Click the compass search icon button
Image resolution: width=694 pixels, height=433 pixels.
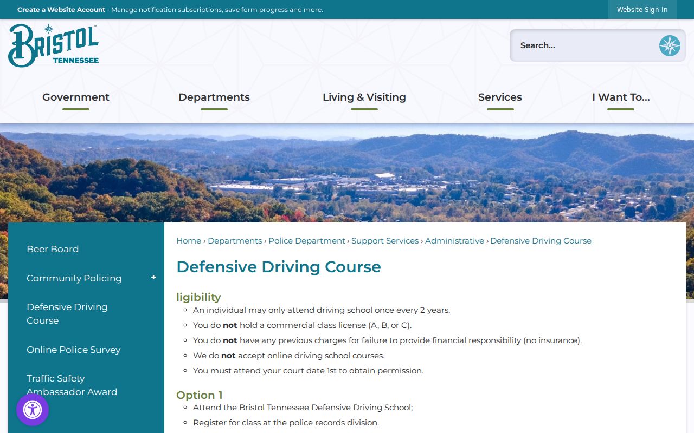(x=670, y=45)
